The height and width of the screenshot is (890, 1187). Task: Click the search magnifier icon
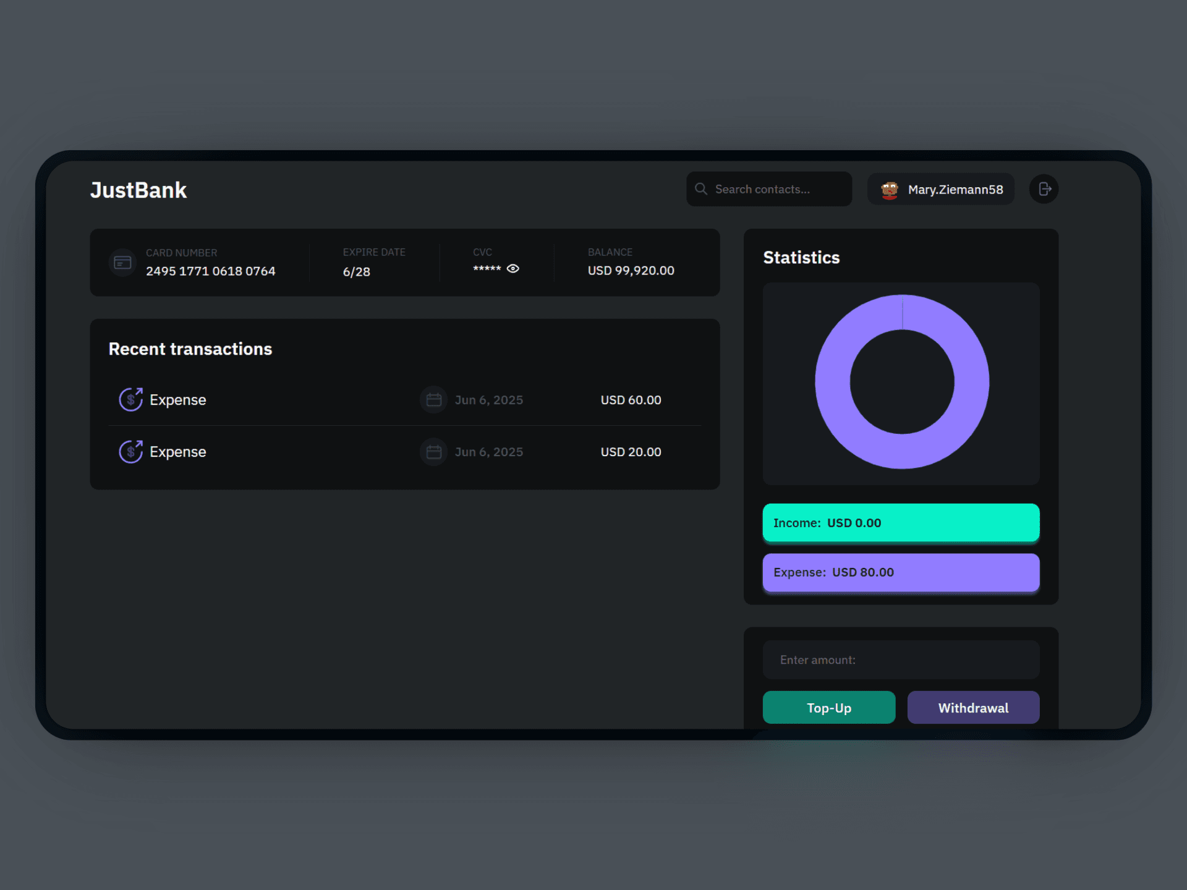tap(700, 189)
